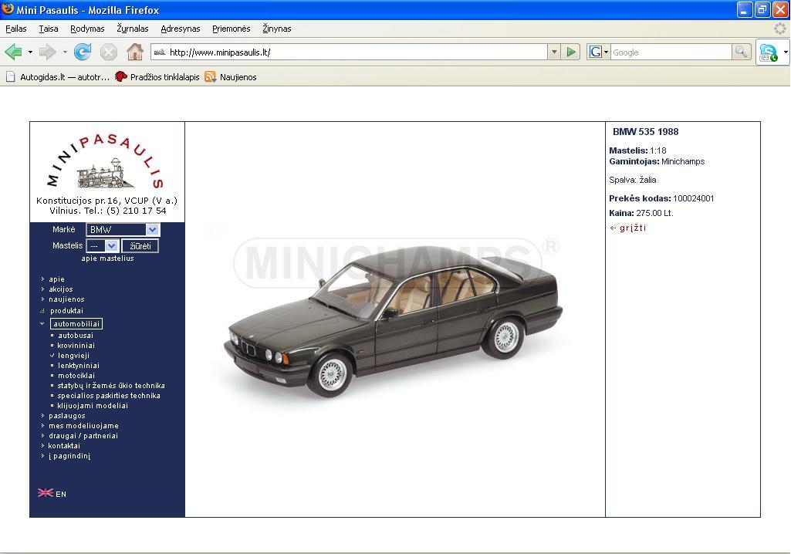Open the naujienos sidebar link
791x554 pixels.
click(x=66, y=299)
